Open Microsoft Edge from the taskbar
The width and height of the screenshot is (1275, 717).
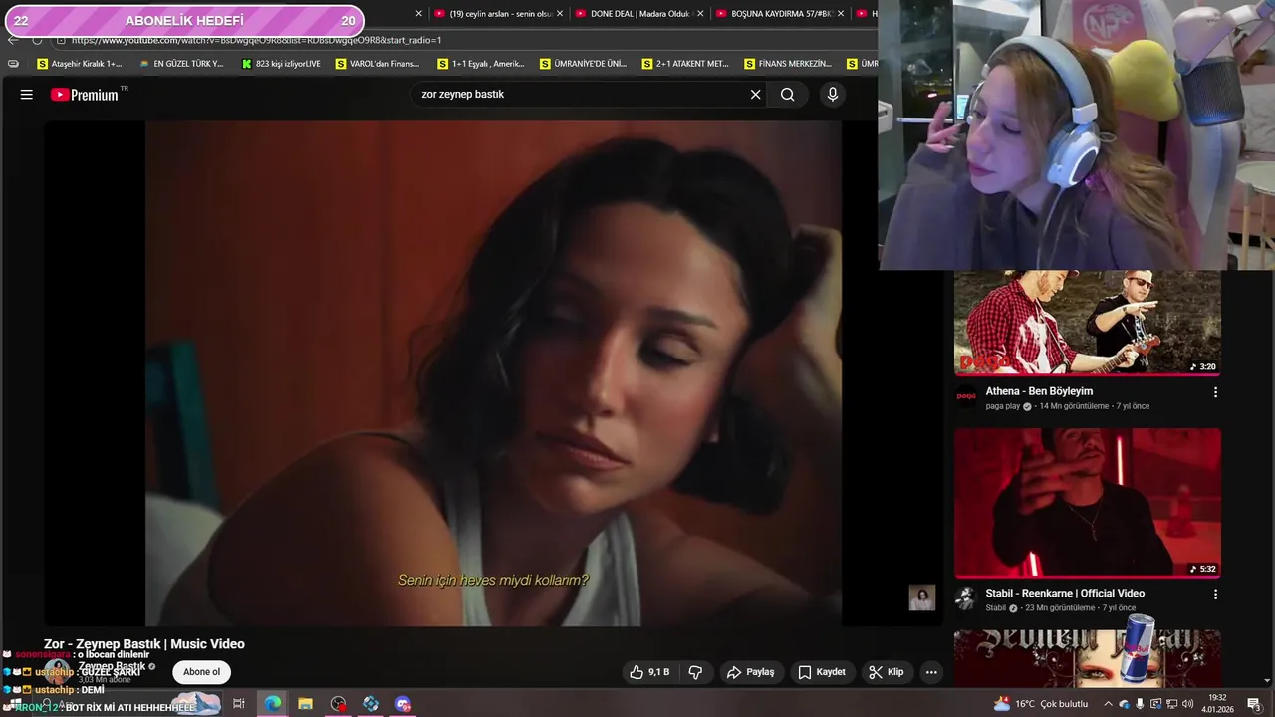(x=272, y=704)
